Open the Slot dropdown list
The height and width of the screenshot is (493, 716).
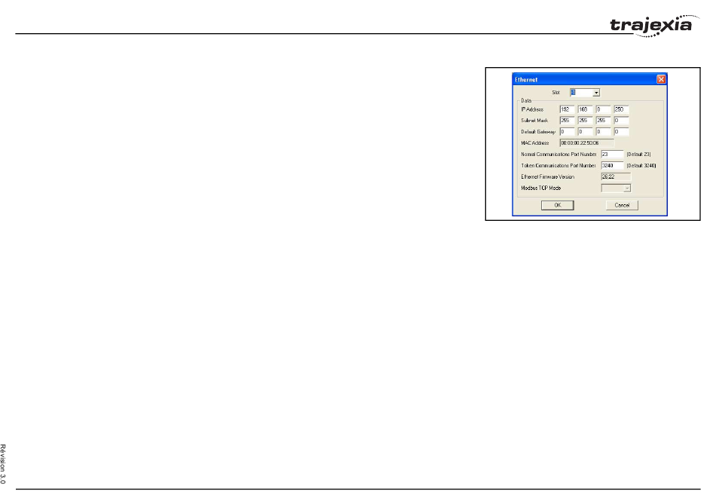coord(596,93)
